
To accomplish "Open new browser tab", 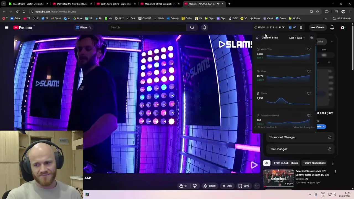I will 229,4.
